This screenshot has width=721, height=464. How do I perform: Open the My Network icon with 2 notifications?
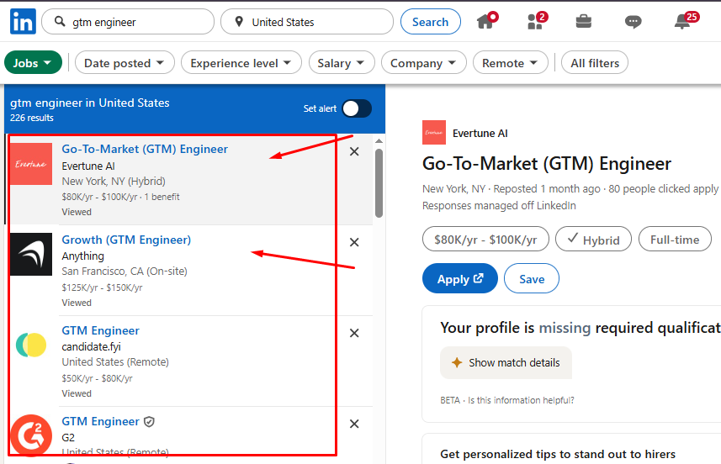(537, 21)
